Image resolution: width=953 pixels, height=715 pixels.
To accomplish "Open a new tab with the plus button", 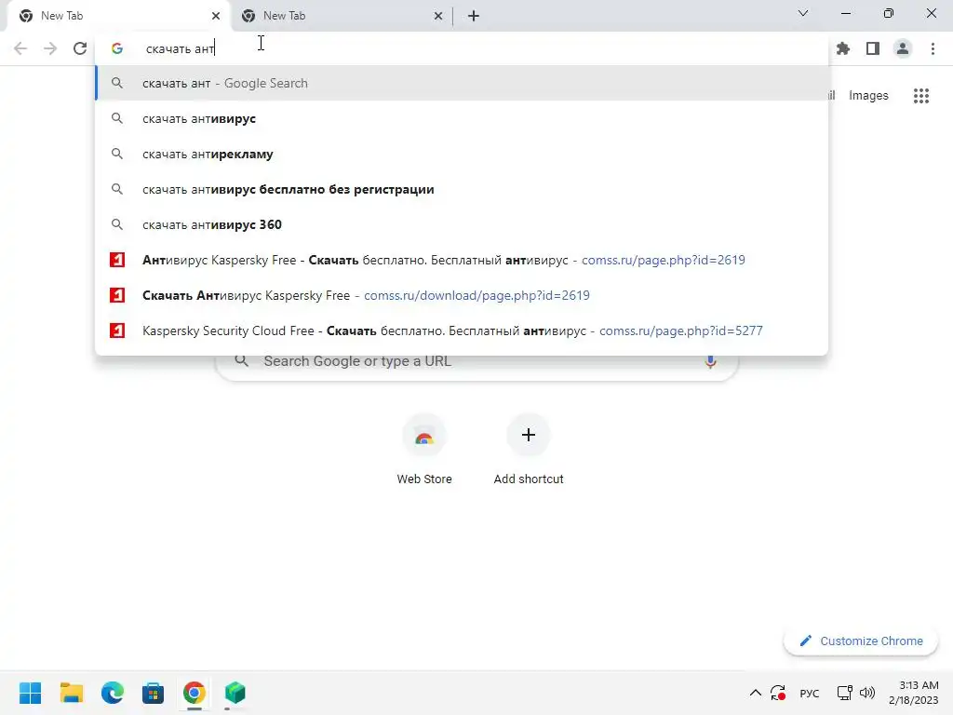I will pos(474,16).
